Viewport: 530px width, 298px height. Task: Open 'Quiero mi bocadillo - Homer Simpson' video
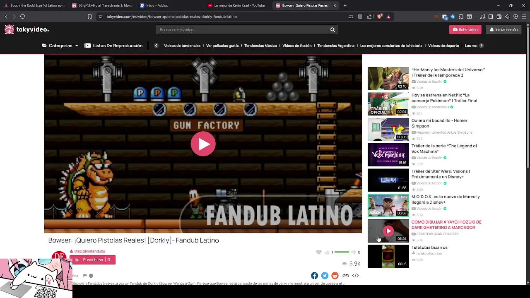point(439,123)
